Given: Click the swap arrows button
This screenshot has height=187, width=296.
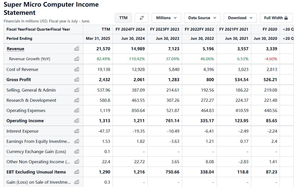Looking at the screenshot, I should click(x=142, y=18).
